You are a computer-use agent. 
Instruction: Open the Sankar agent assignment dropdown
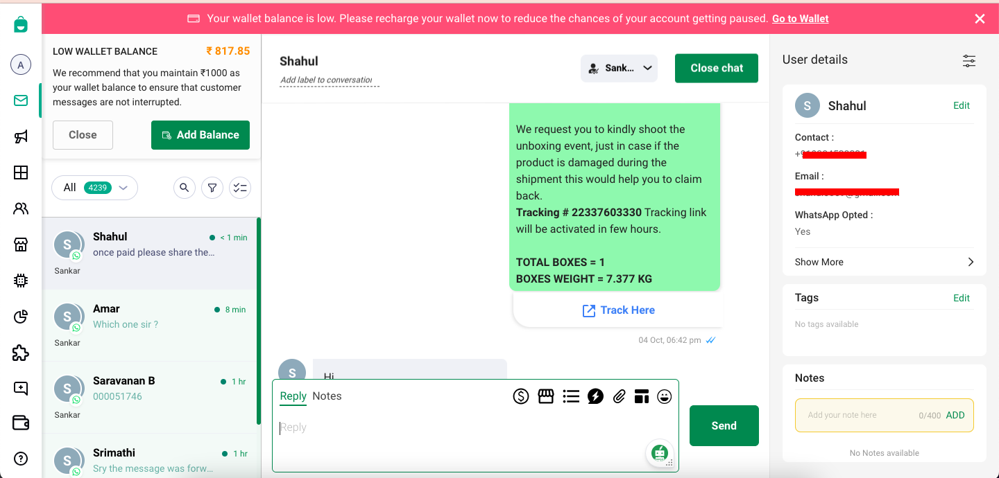pos(619,68)
